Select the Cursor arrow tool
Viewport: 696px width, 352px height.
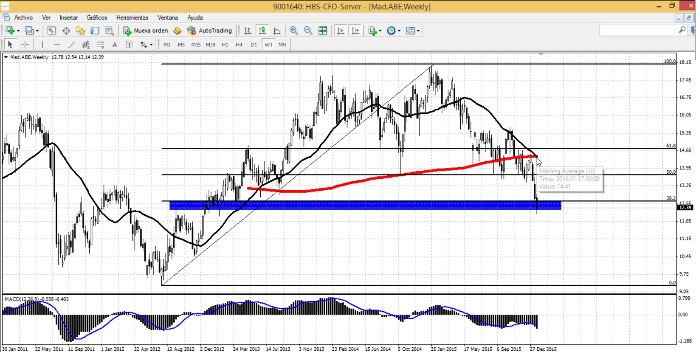[10, 45]
